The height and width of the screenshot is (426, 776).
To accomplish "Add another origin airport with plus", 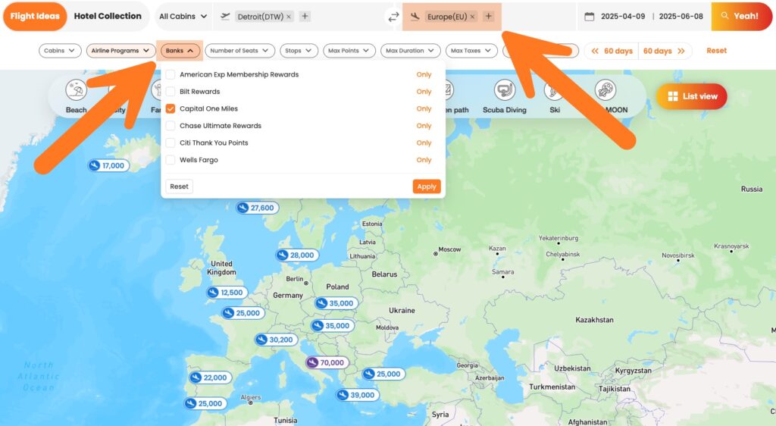I will (305, 17).
